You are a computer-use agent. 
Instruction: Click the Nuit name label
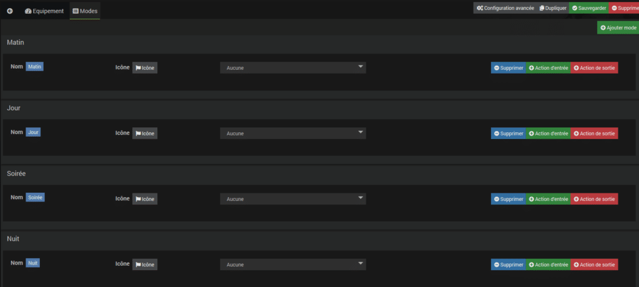(x=33, y=263)
